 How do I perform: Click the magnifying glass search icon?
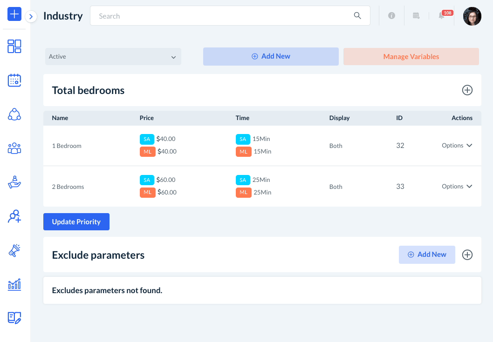point(357,16)
